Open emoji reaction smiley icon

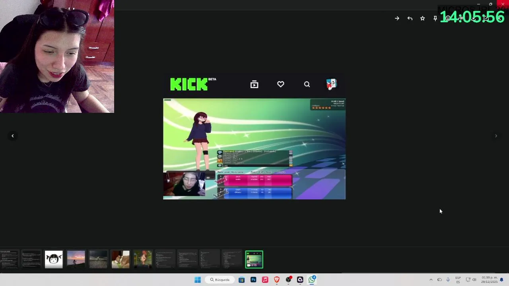(x=448, y=18)
